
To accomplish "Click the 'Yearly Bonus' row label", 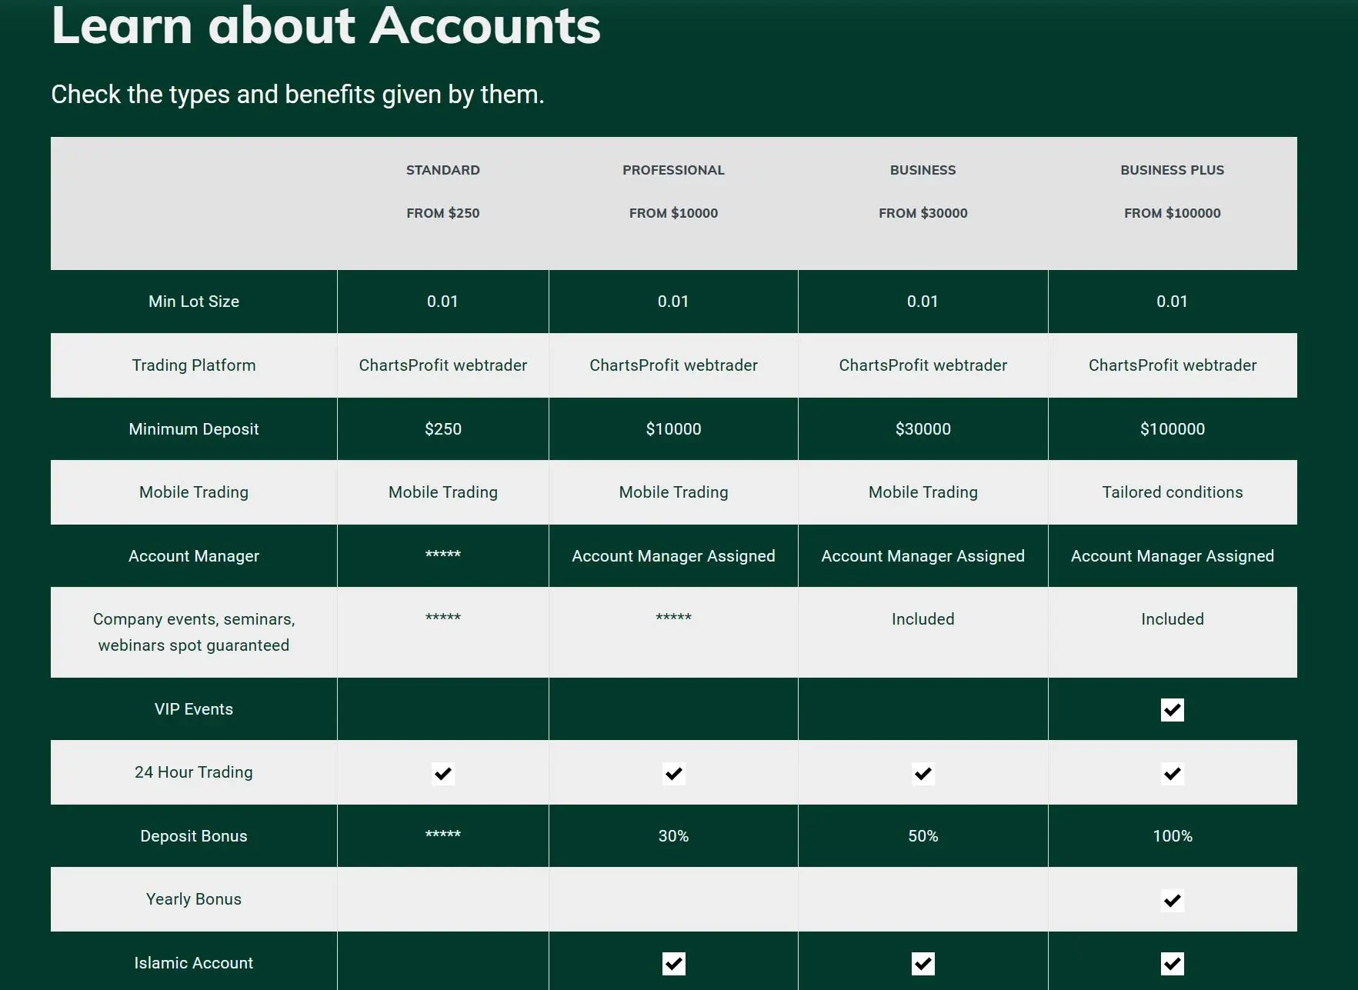I will coord(194,899).
